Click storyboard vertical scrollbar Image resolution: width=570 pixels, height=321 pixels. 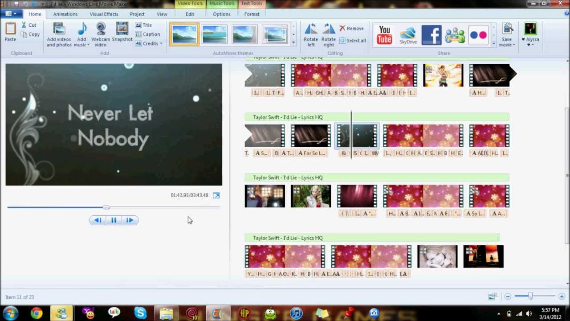click(567, 176)
